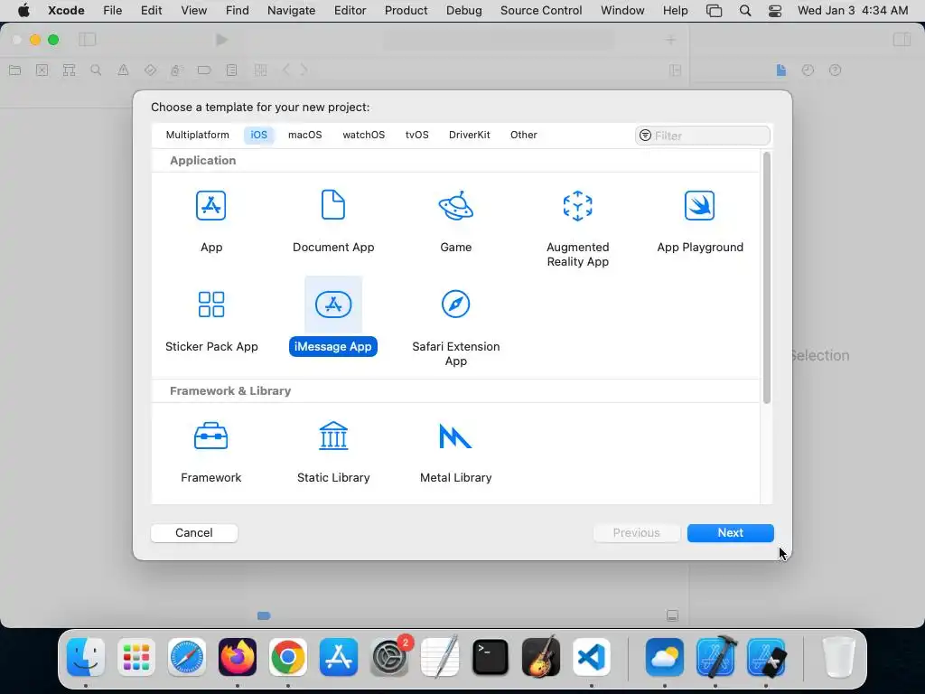
Task: Open Google Chrome from the Dock
Action: [x=288, y=657]
